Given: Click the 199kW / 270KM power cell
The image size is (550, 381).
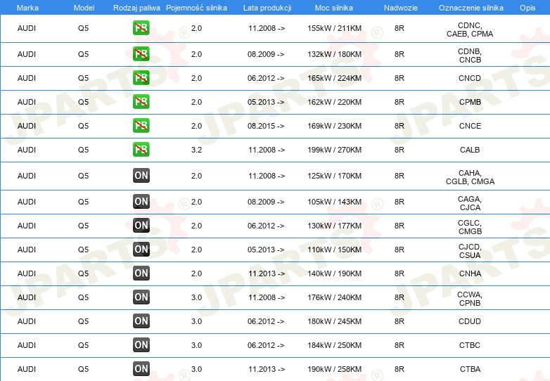Looking at the screenshot, I should [x=334, y=150].
